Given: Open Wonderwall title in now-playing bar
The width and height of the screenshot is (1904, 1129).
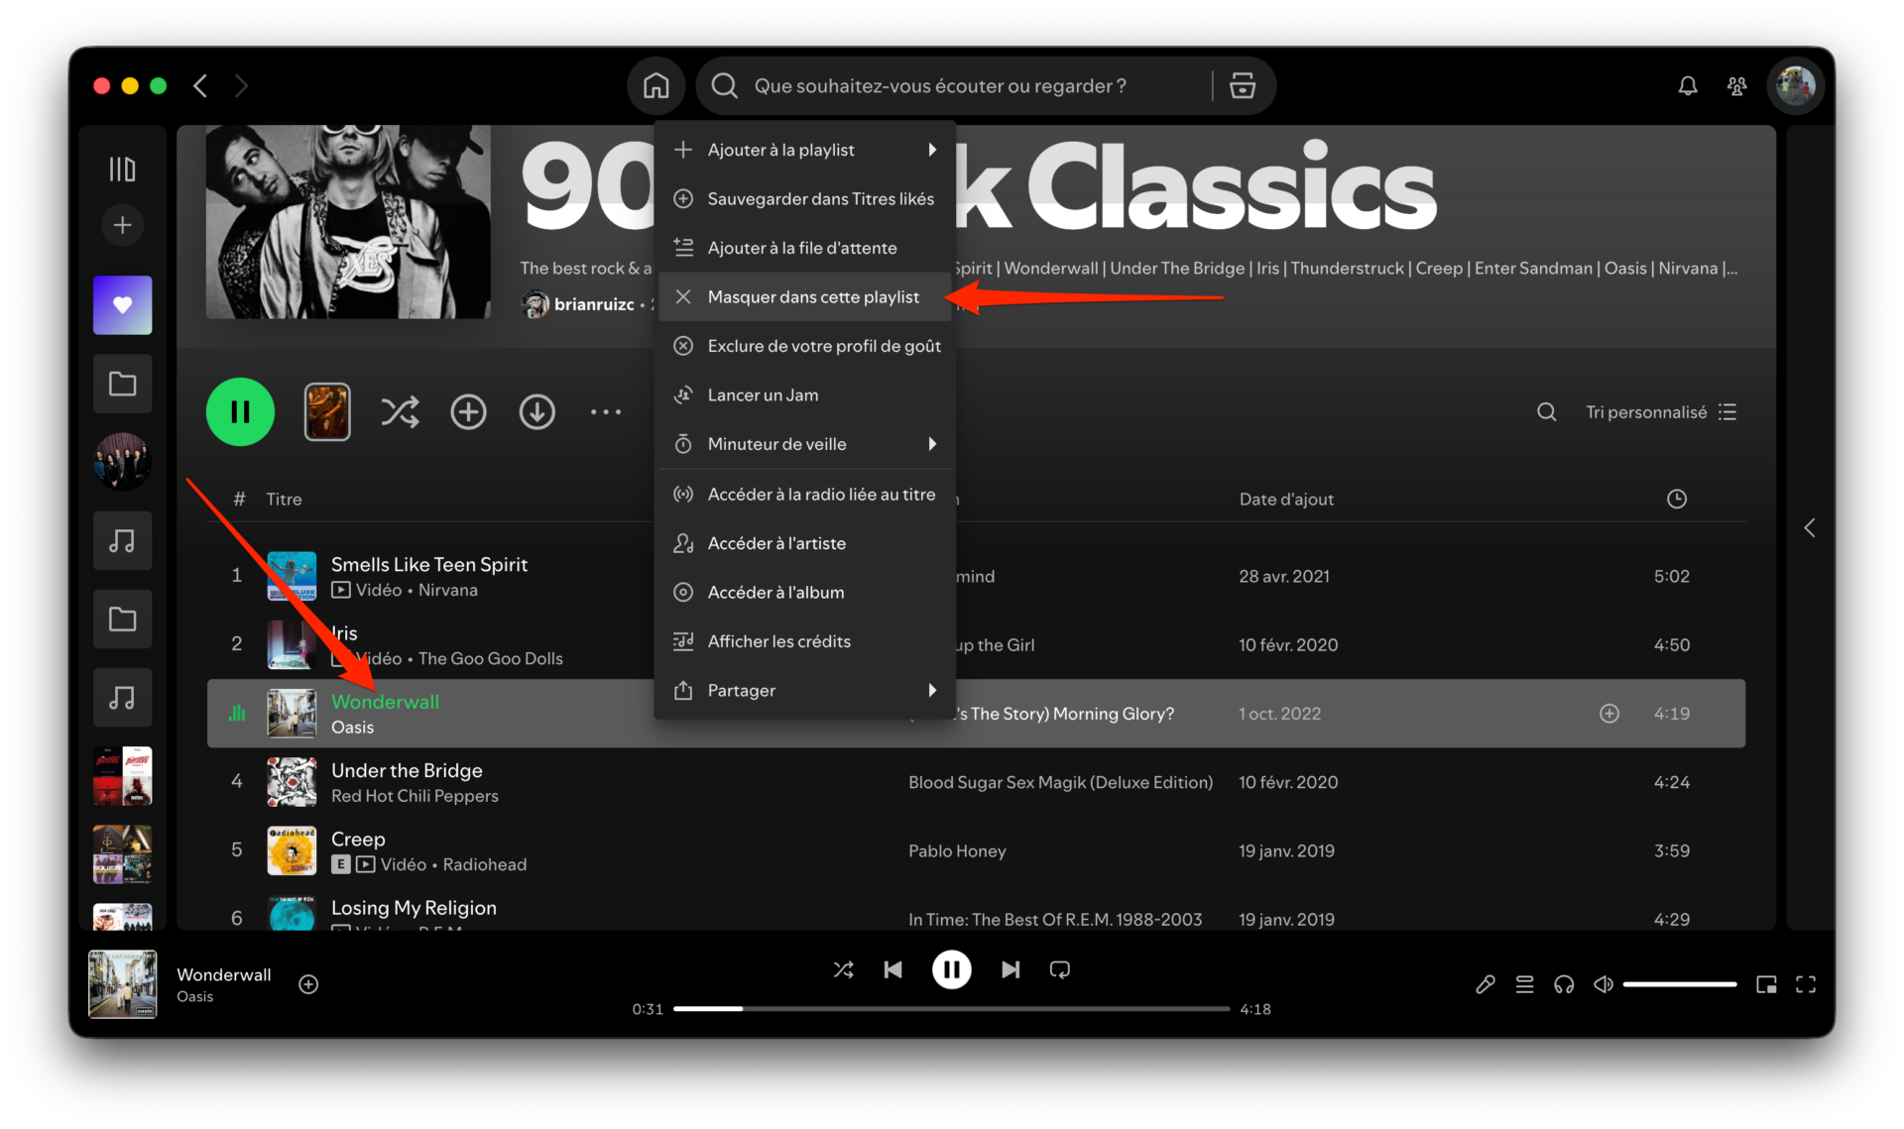Looking at the screenshot, I should point(223,974).
